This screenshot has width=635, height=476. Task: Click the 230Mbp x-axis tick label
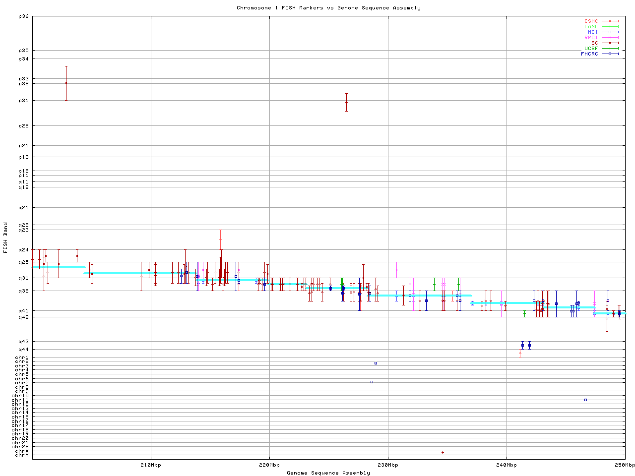388,465
